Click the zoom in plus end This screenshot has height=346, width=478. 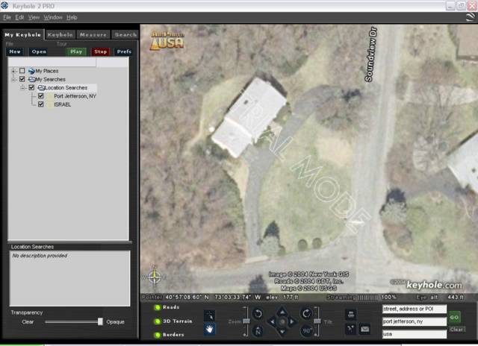245,335
